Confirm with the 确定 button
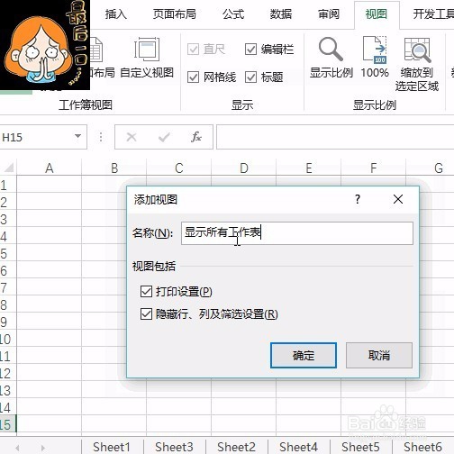The width and height of the screenshot is (454, 454). [304, 356]
